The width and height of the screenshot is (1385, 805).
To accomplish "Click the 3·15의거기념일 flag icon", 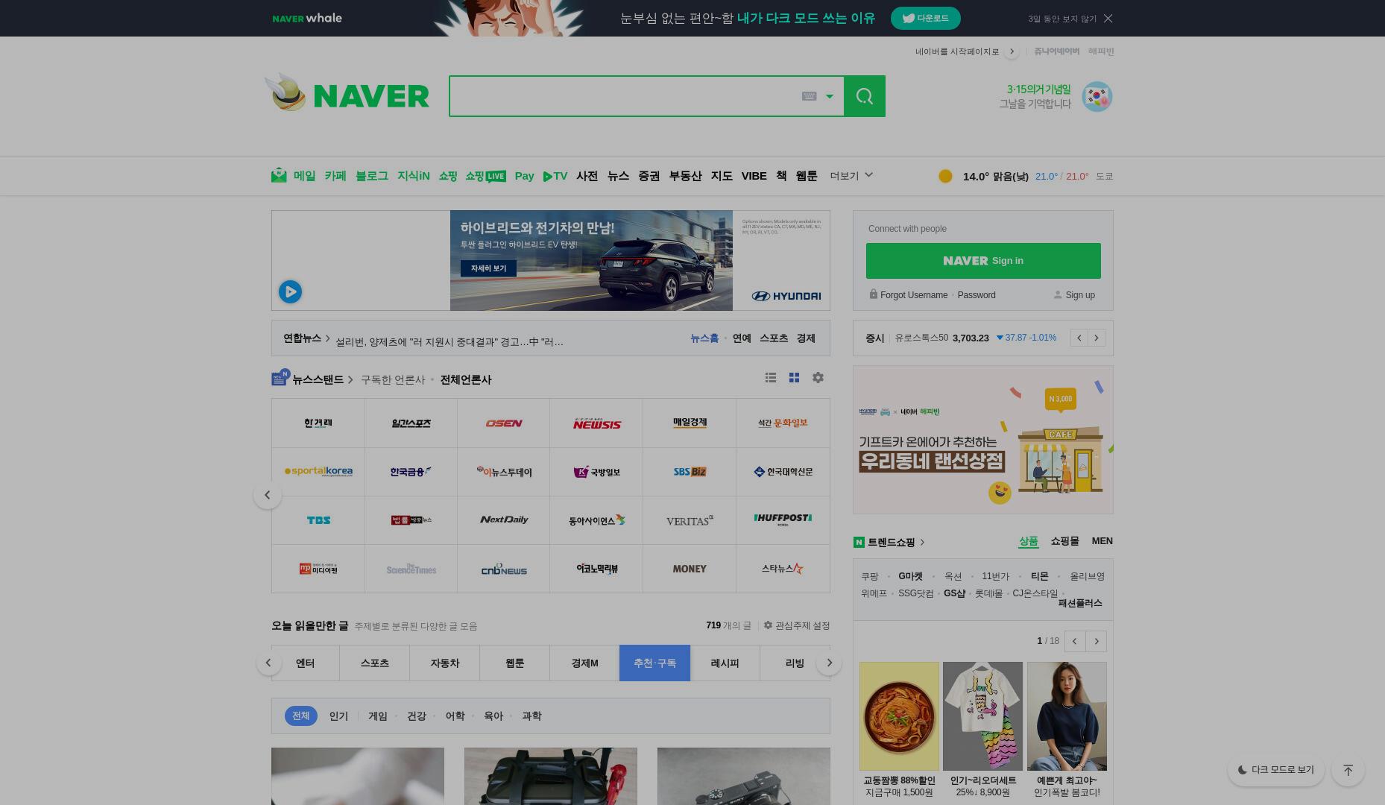I will click(1097, 97).
